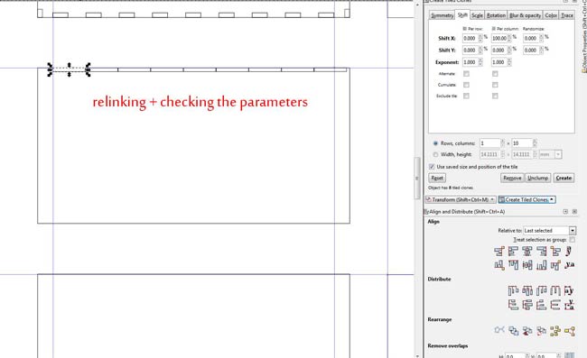Click the Align top edges icon
The width and height of the screenshot is (587, 358).
pyautogui.click(x=513, y=265)
